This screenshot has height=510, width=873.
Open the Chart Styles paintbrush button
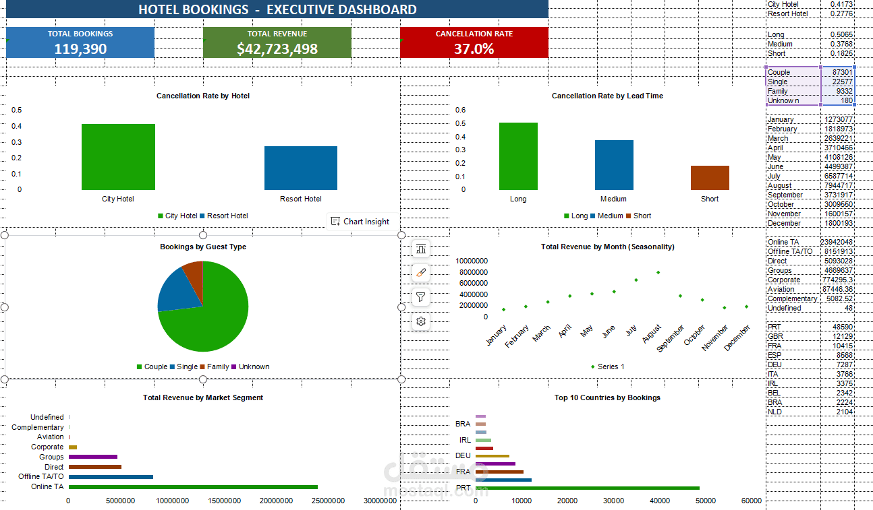coord(421,273)
